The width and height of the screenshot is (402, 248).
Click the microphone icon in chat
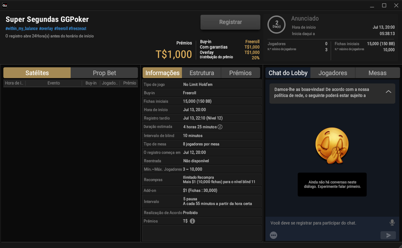pos(392,223)
